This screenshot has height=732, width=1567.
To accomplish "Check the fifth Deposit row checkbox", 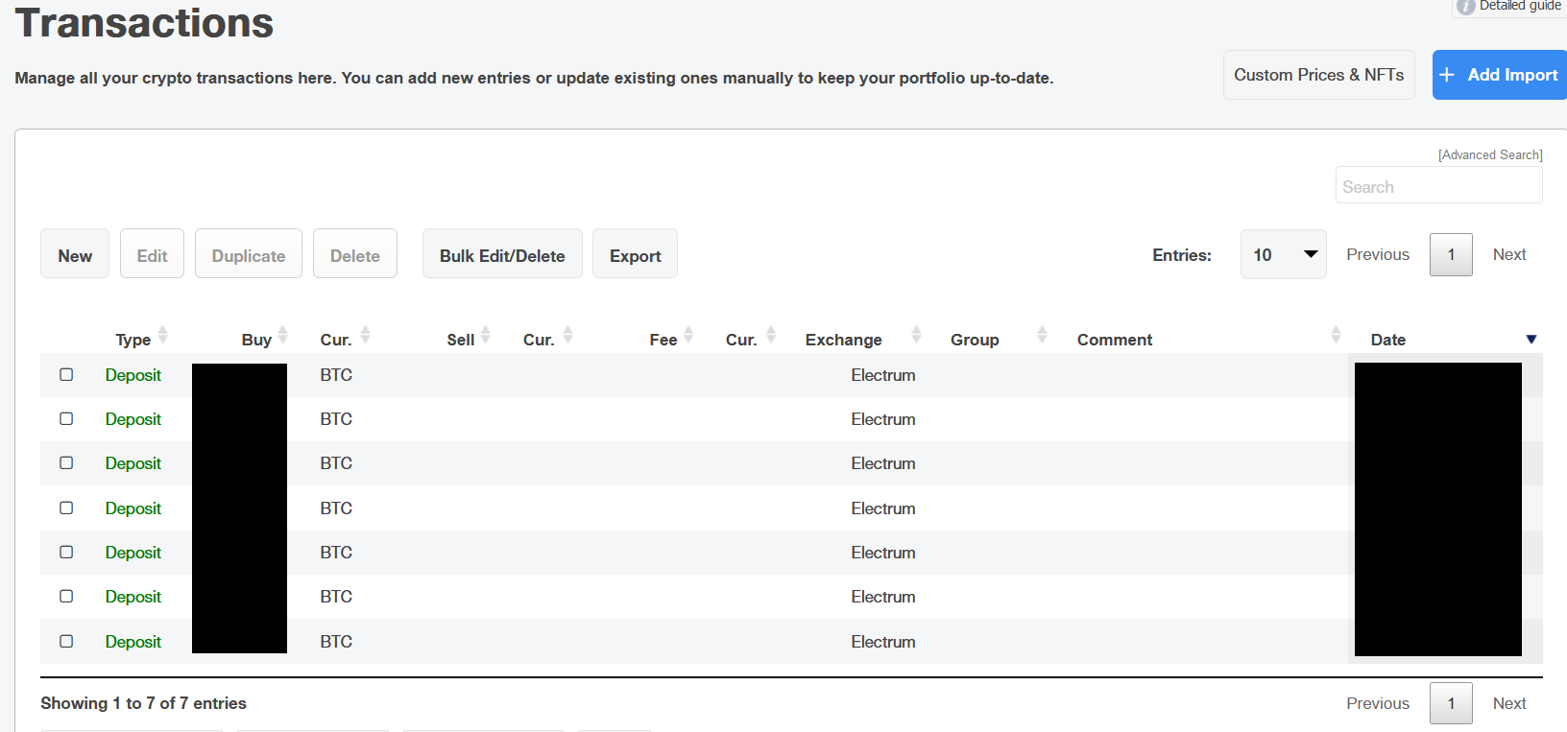I will (66, 552).
